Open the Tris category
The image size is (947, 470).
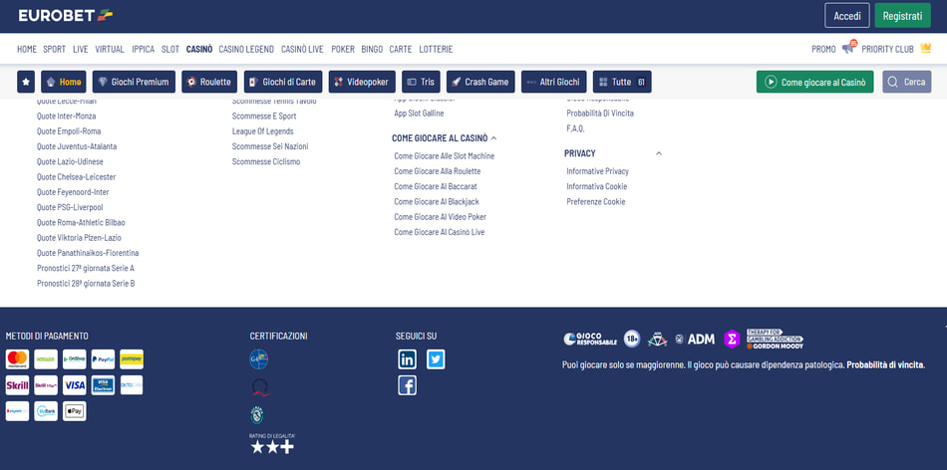click(x=421, y=82)
